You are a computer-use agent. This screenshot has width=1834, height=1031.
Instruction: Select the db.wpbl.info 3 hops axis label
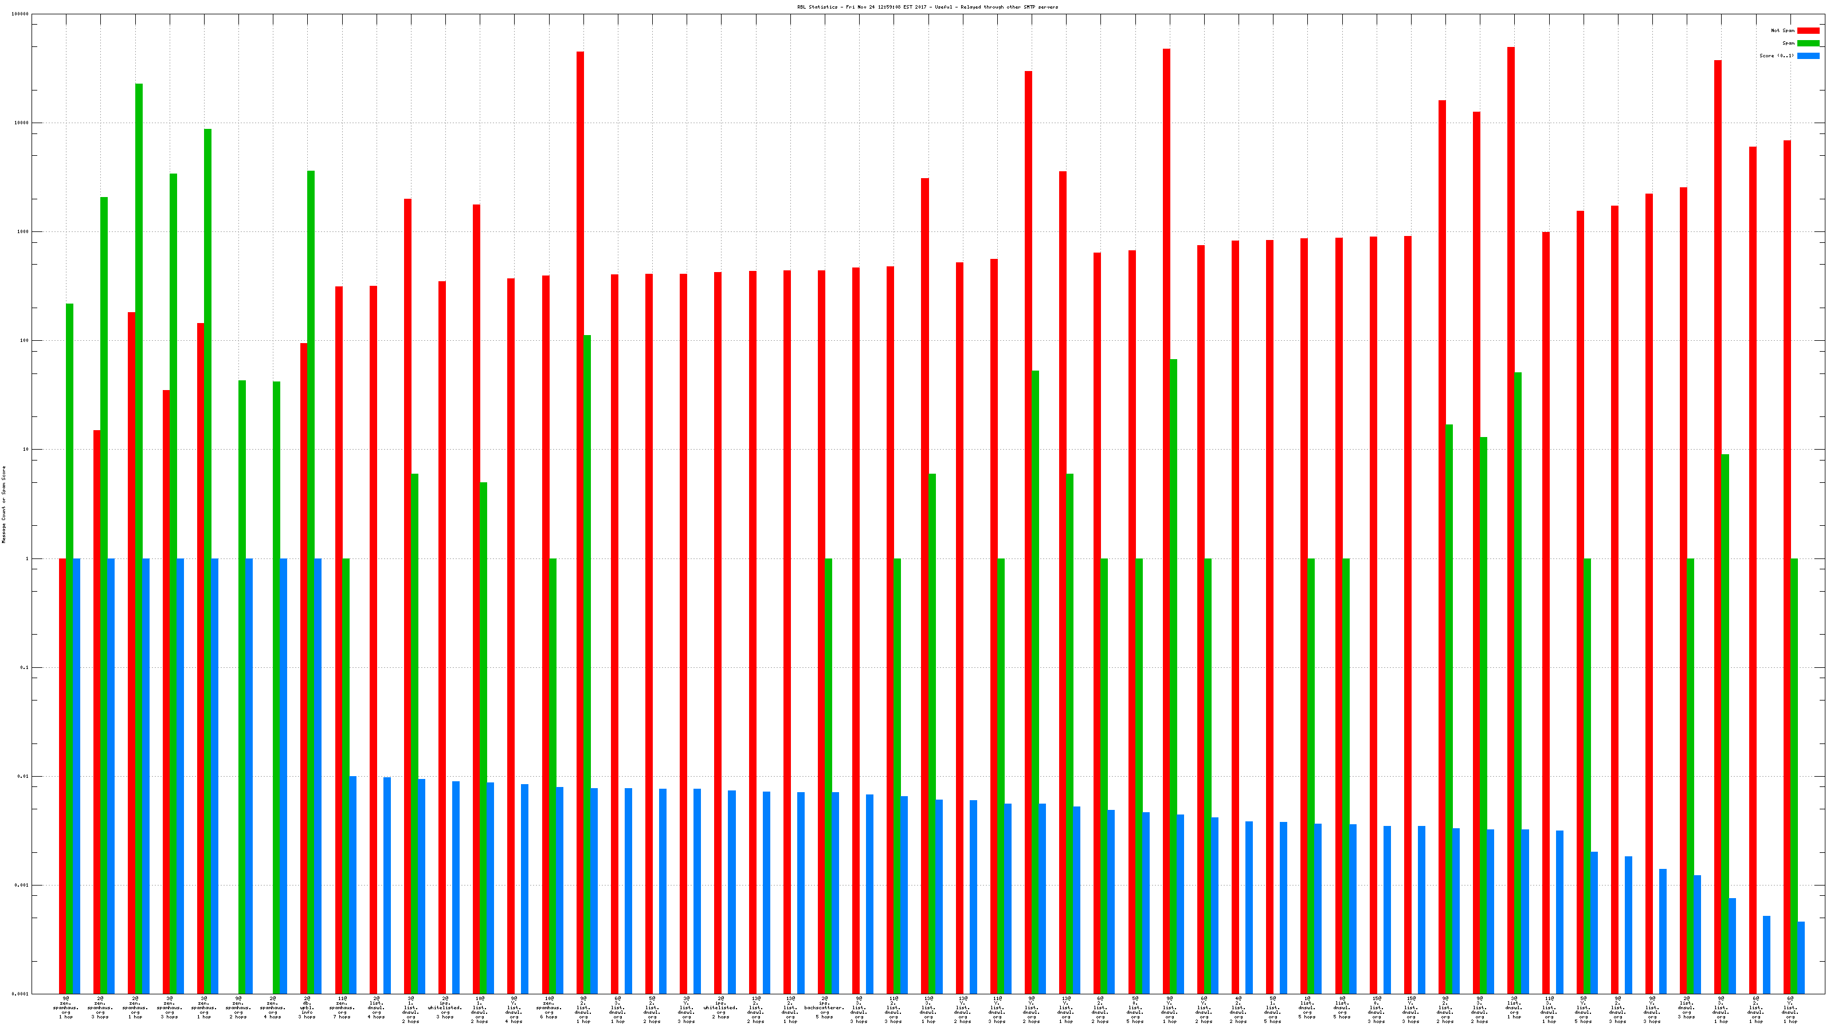[x=307, y=1008]
